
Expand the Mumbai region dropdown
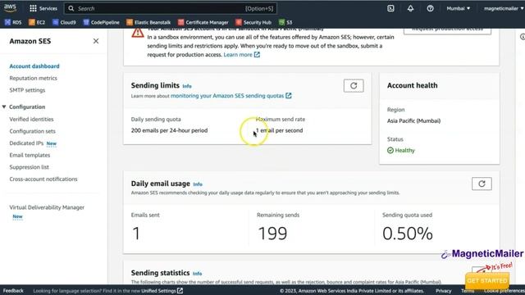point(458,8)
